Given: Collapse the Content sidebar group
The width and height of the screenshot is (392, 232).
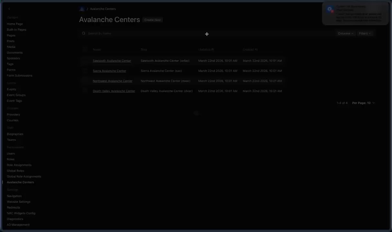Looking at the screenshot, I should tap(12, 18).
